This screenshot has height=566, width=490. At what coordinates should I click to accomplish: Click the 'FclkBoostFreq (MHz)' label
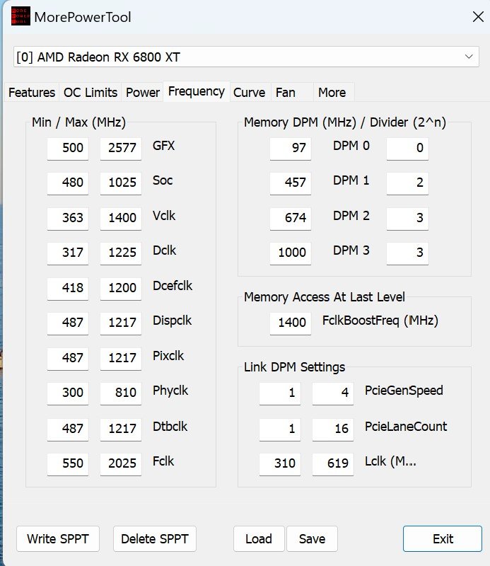click(x=380, y=320)
